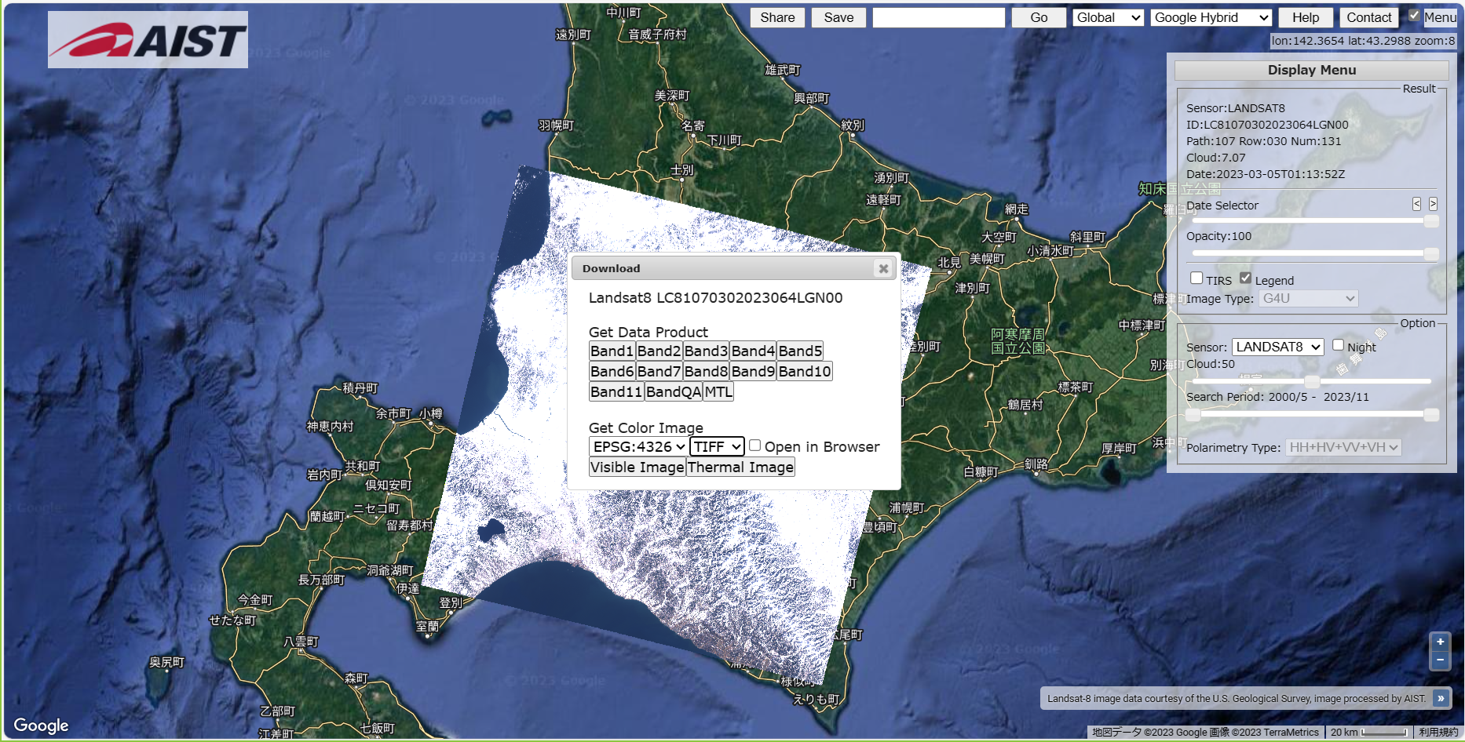This screenshot has height=742, width=1465.
Task: Click the Go button
Action: (1039, 17)
